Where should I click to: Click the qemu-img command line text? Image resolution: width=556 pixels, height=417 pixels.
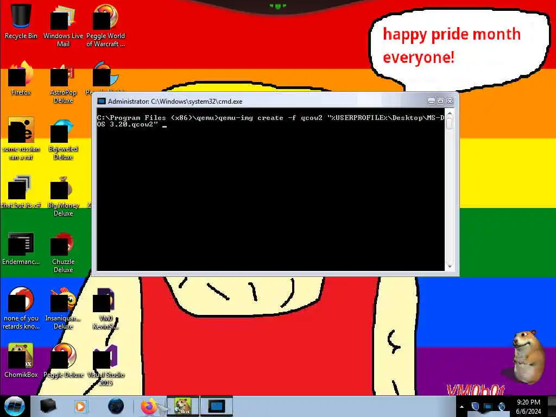(x=270, y=121)
